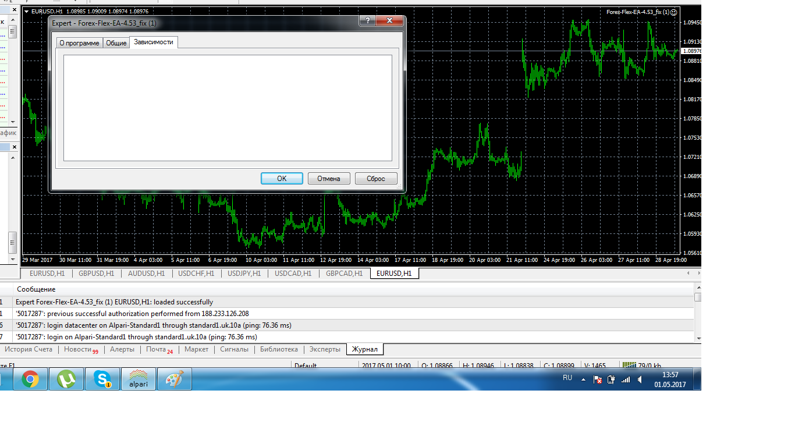Show hidden system tray icons
This screenshot has width=795, height=447.
583,379
